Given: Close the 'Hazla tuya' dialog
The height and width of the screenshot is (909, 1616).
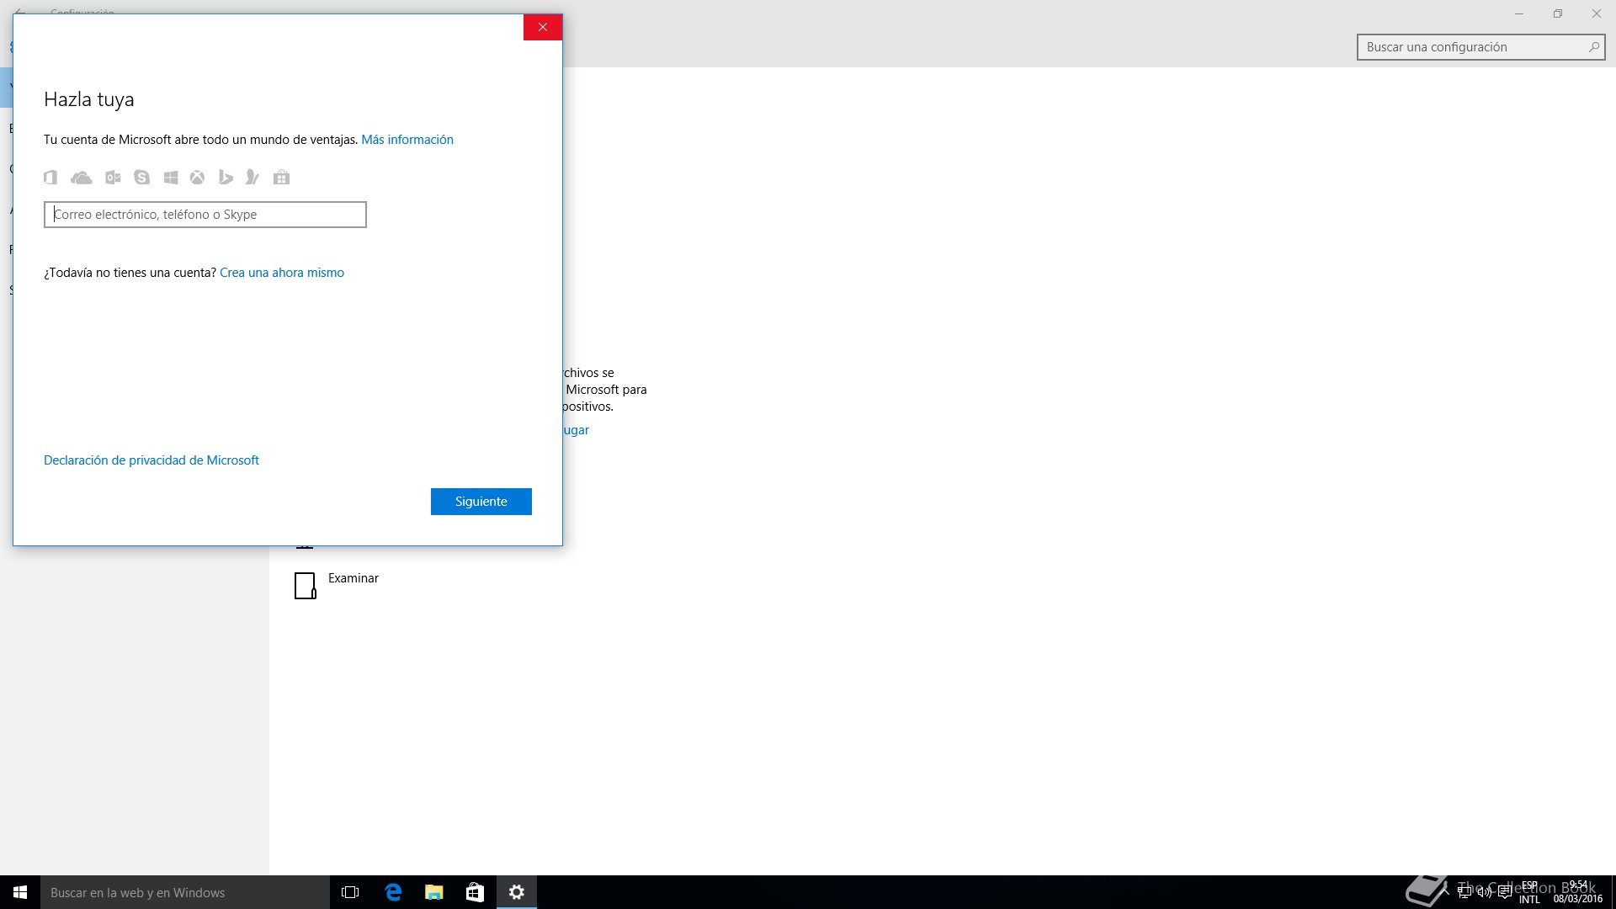Looking at the screenshot, I should point(543,27).
